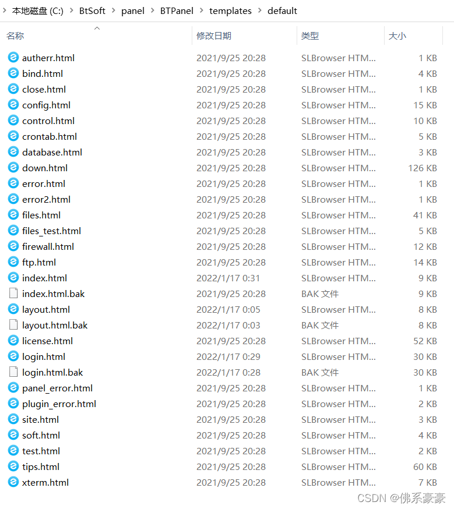Select the panel_error.html file icon

[13, 388]
